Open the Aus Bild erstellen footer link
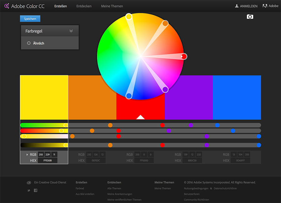Viewport: 281px width, 203px height. [85, 194]
